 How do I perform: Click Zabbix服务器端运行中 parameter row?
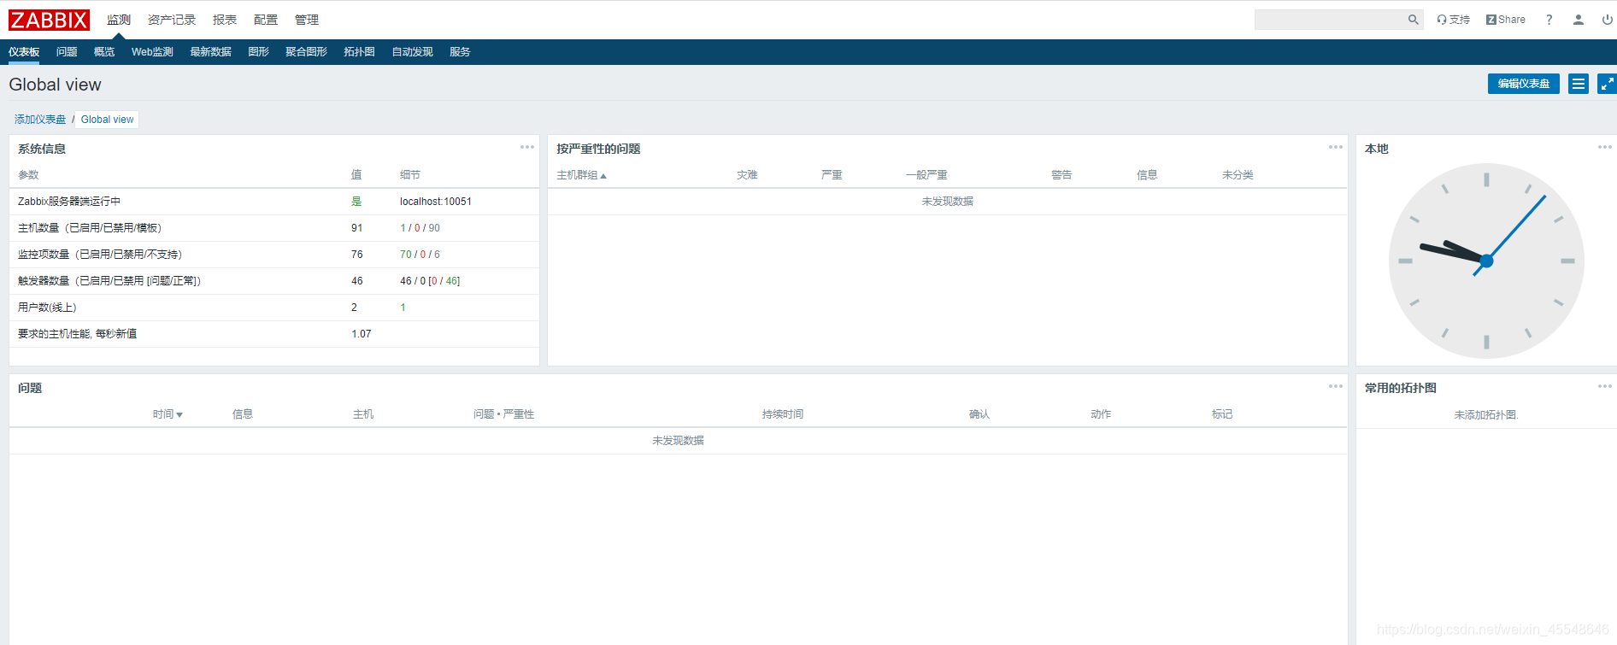[x=274, y=202]
